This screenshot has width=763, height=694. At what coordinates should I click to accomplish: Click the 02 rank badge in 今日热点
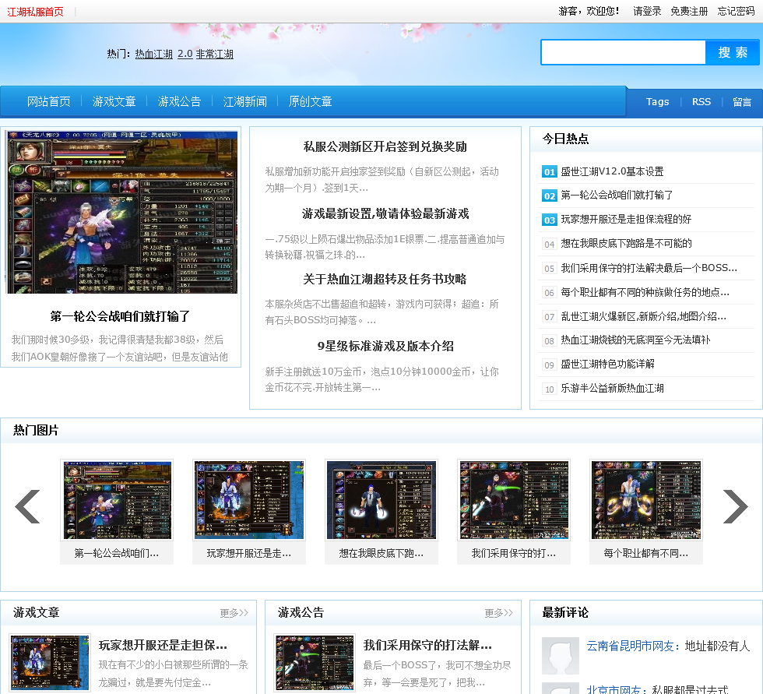550,196
